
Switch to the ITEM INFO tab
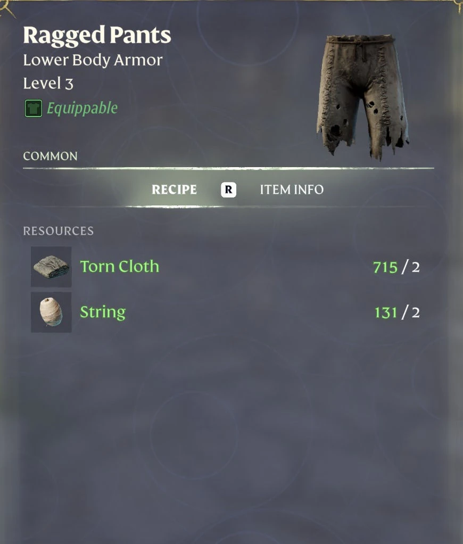(292, 190)
